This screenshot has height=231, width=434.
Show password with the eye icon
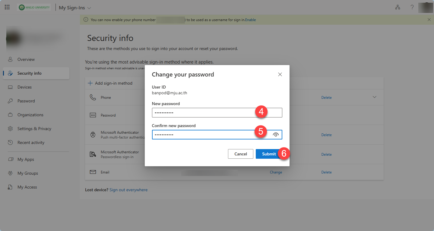click(276, 135)
